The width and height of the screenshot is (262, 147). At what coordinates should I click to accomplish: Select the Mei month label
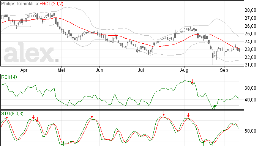coord(61,70)
